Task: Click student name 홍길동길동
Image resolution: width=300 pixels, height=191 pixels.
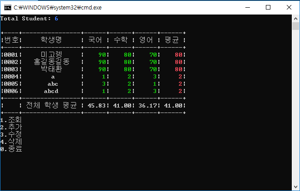Action: tap(51, 62)
